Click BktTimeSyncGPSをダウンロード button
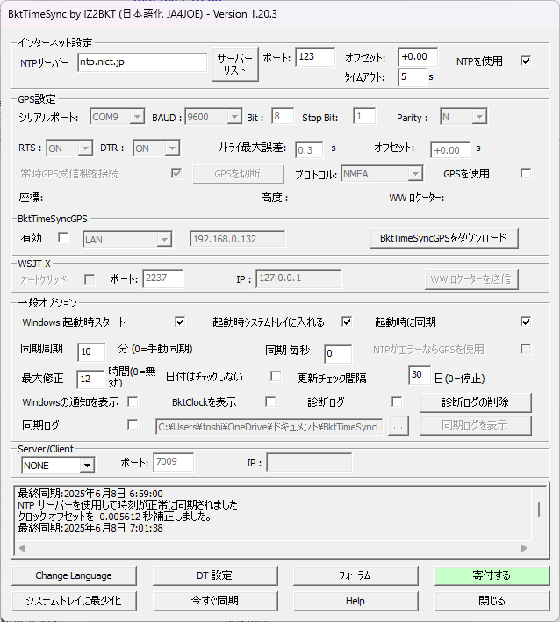Screen dimensions: 560x622 (x=443, y=238)
